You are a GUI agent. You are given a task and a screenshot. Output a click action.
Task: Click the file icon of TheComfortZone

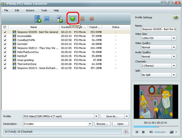14,64
